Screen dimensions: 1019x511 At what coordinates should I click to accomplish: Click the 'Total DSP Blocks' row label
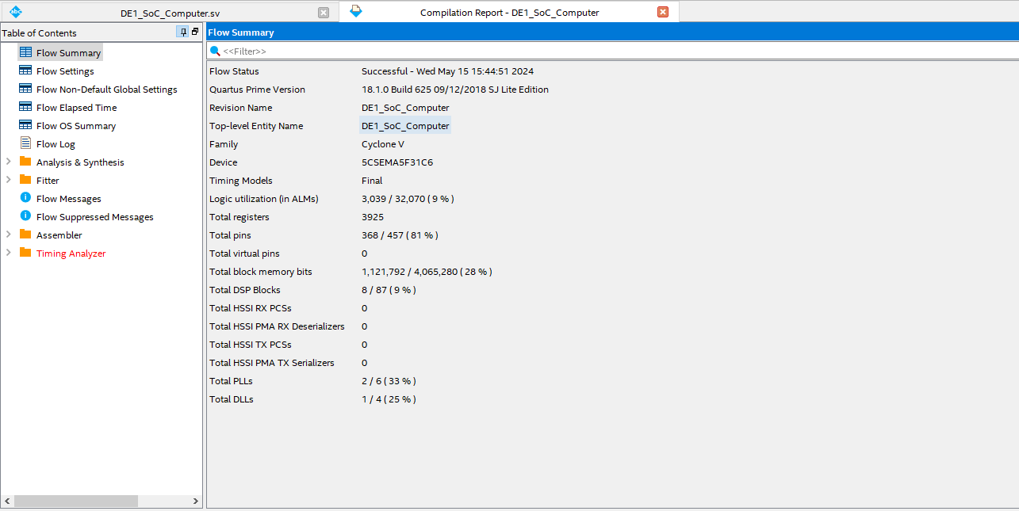pos(245,290)
